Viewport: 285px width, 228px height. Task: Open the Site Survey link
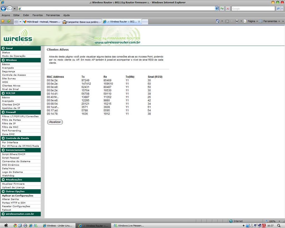[x=9, y=79]
